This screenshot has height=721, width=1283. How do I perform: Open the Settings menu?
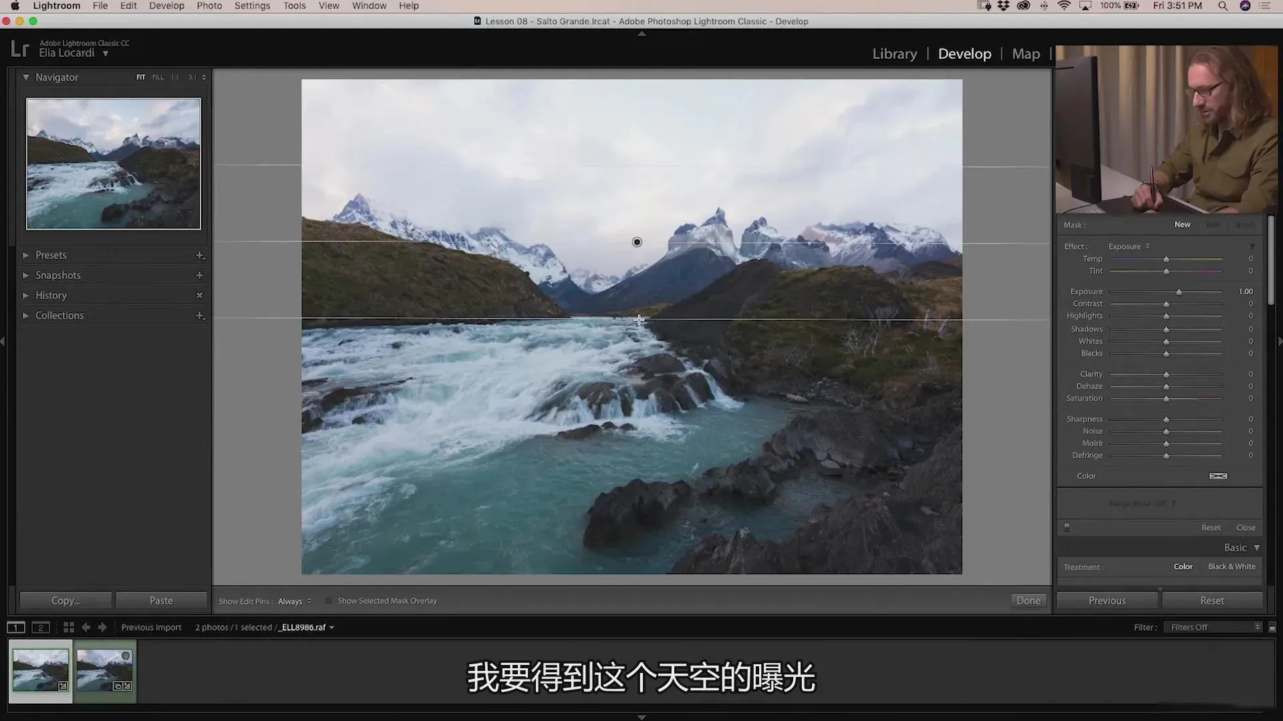coord(252,6)
